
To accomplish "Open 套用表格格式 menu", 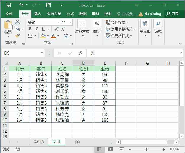I will [120, 29].
